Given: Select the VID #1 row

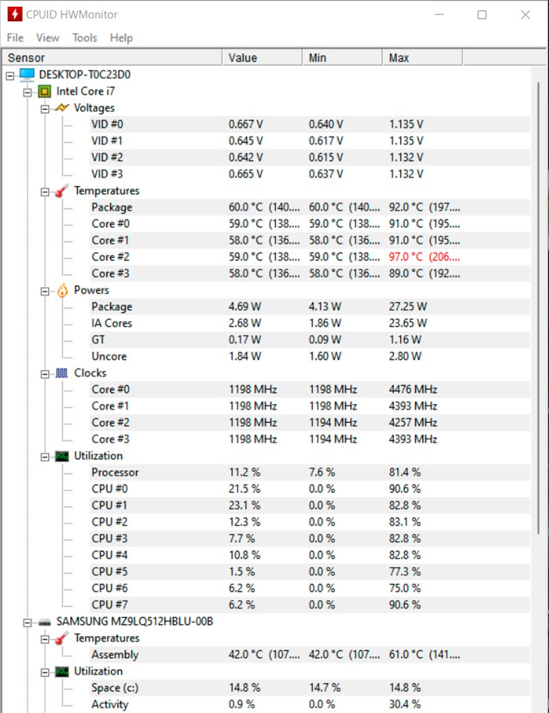Looking at the screenshot, I should [x=310, y=141].
